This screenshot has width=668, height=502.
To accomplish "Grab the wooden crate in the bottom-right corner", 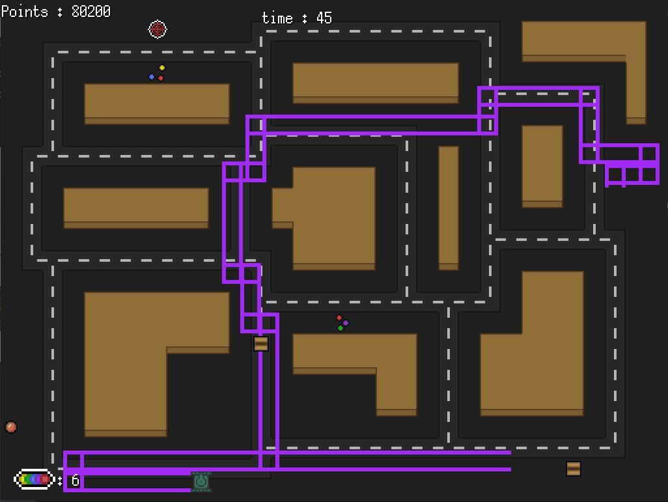I will pyautogui.click(x=573, y=469).
